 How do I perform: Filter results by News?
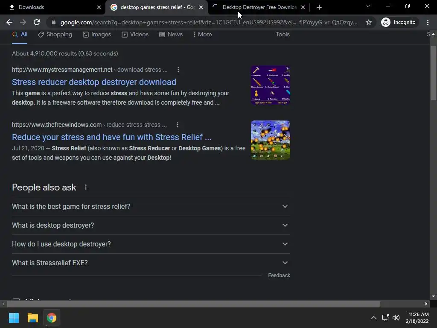coord(171,35)
